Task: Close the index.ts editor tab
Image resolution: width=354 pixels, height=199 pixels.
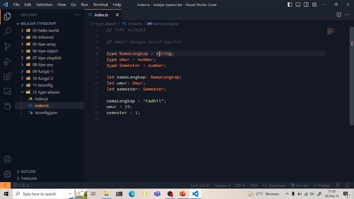Action: pyautogui.click(x=117, y=15)
